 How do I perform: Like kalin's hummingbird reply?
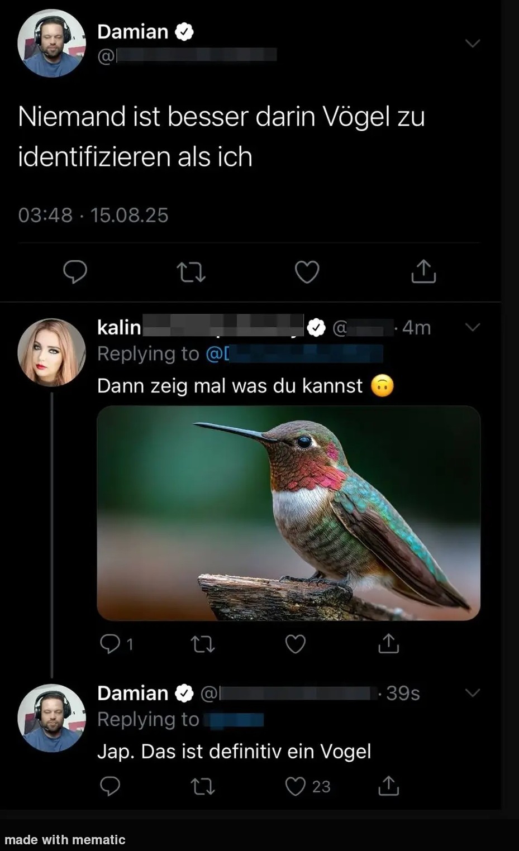point(296,644)
